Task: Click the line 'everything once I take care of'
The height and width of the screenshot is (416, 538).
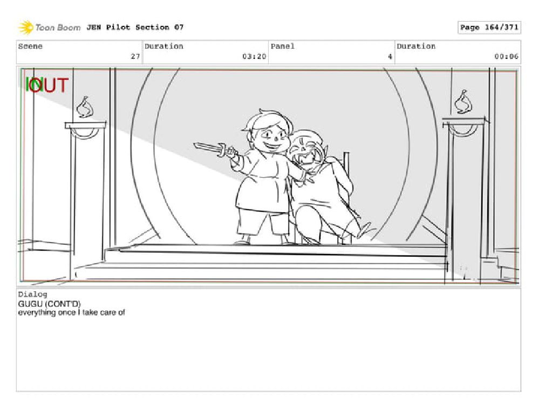Action: point(71,313)
